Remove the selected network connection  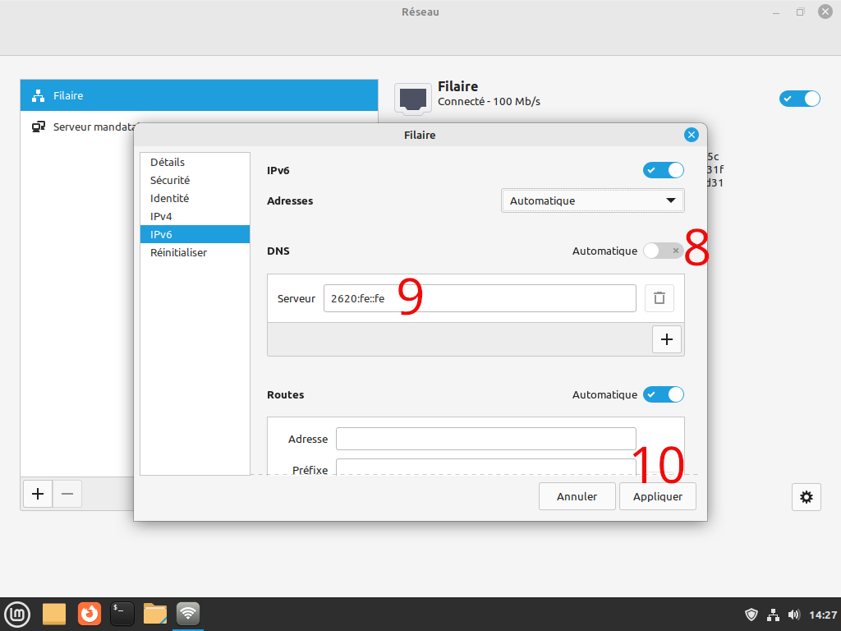point(67,494)
